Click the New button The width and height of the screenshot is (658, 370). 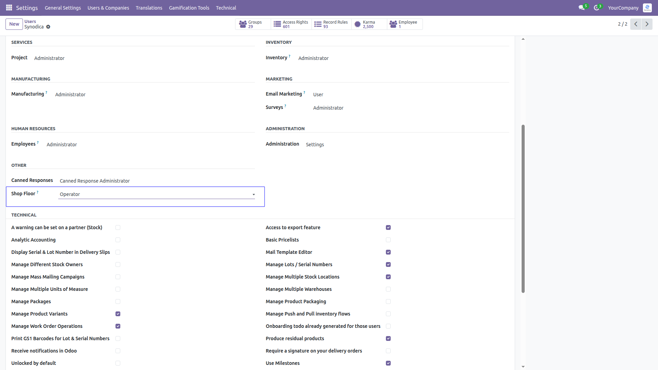(x=14, y=24)
